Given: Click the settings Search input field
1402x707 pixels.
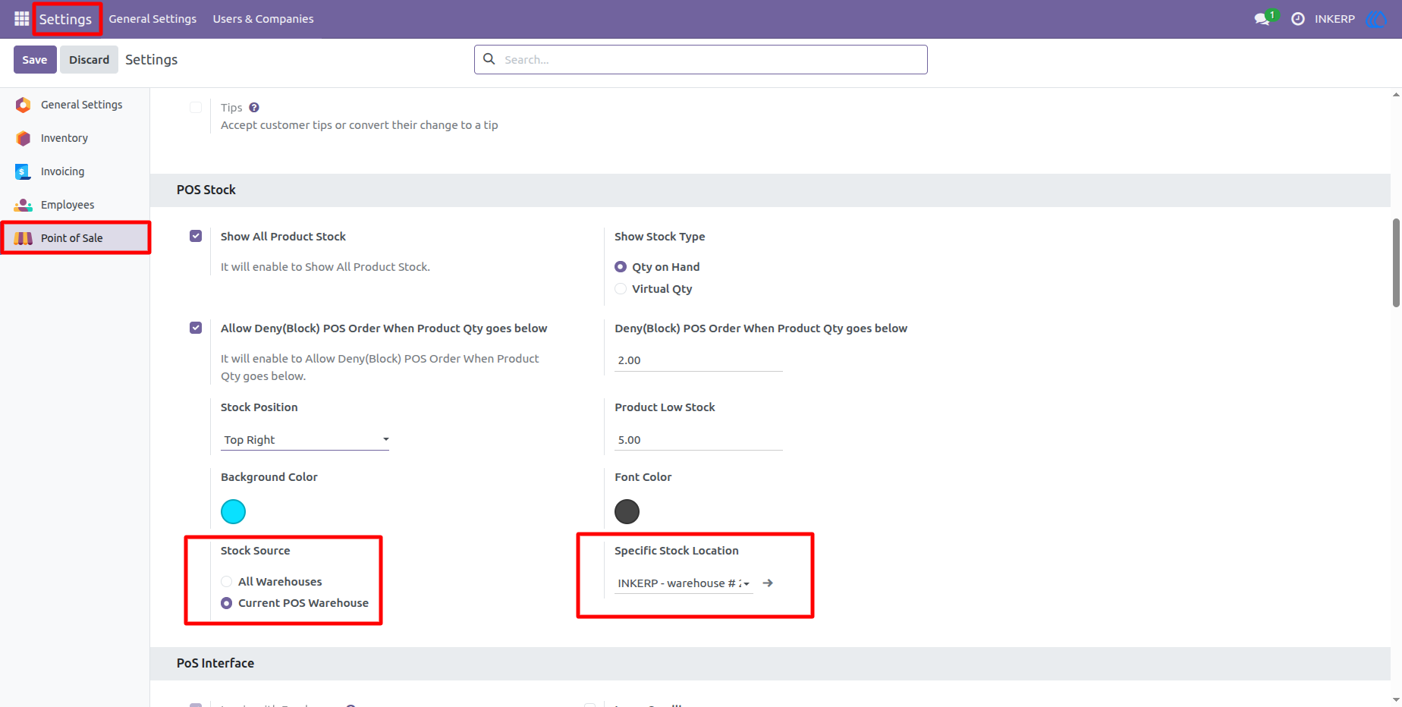Looking at the screenshot, I should tap(701, 59).
